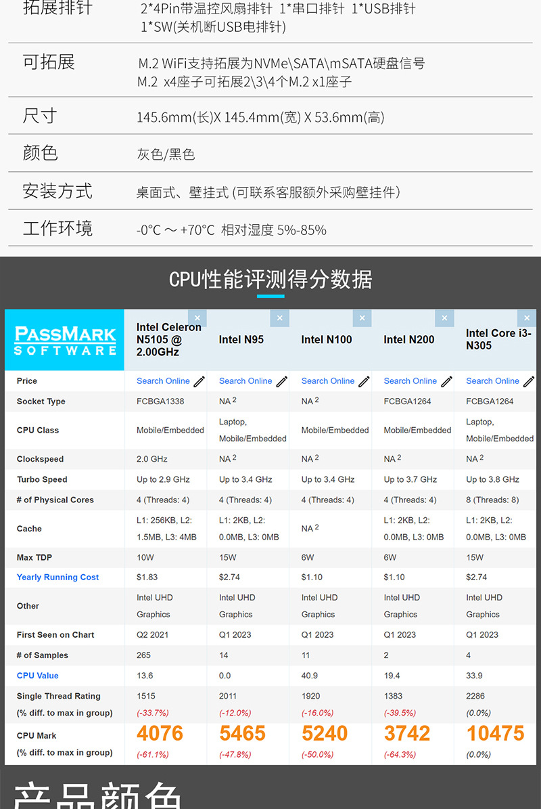Select the Intel Core i3-N305 header
541x809 pixels.
pos(498,339)
